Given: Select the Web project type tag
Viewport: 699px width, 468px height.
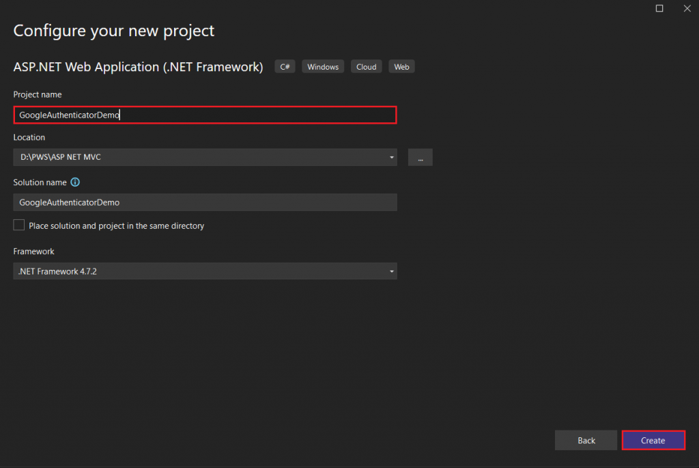Looking at the screenshot, I should pyautogui.click(x=401, y=66).
